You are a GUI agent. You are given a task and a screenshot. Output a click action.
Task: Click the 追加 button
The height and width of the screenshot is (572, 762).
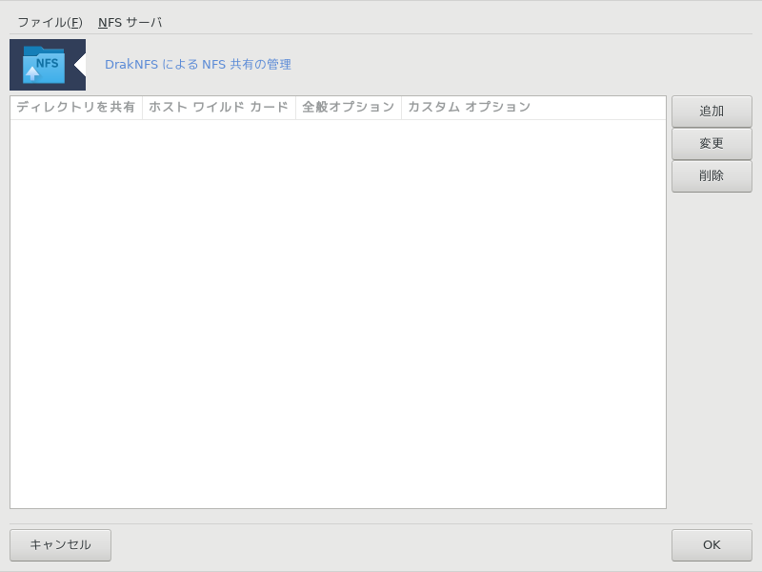click(x=712, y=112)
